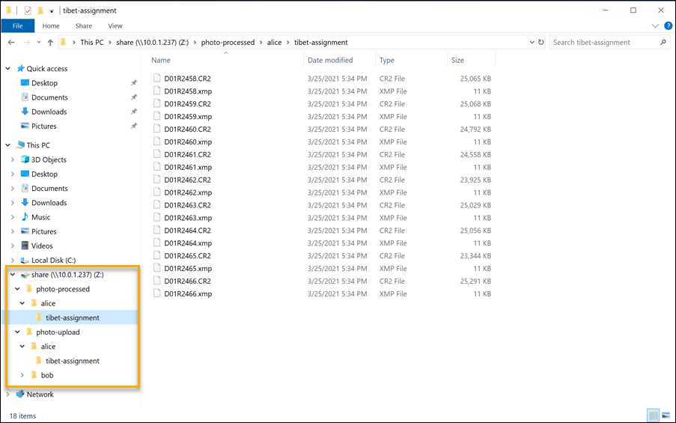The image size is (676, 423).
Task: Select Network in navigation pane
Action: pos(40,394)
